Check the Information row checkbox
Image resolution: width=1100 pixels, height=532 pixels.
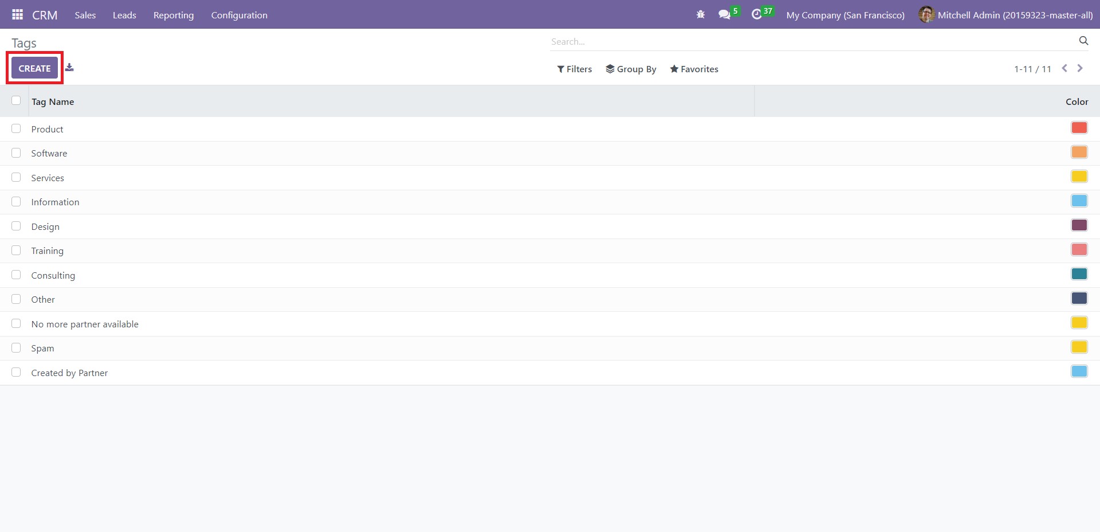(16, 201)
